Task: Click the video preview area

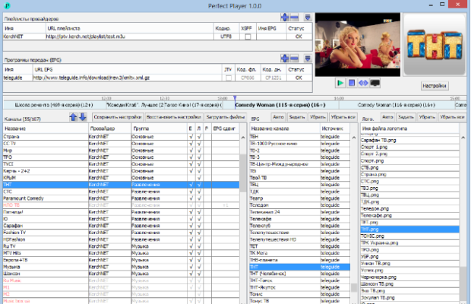Action: tap(358, 44)
